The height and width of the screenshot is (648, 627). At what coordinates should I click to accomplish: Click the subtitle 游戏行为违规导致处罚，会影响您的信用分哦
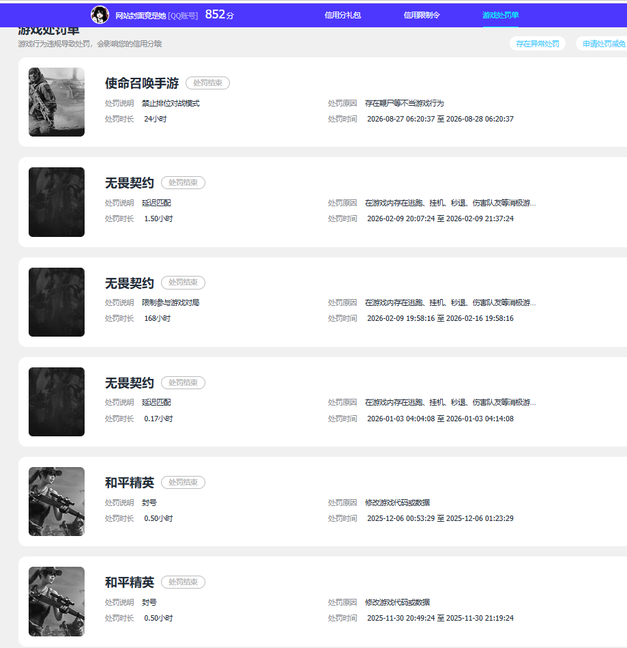[x=90, y=44]
